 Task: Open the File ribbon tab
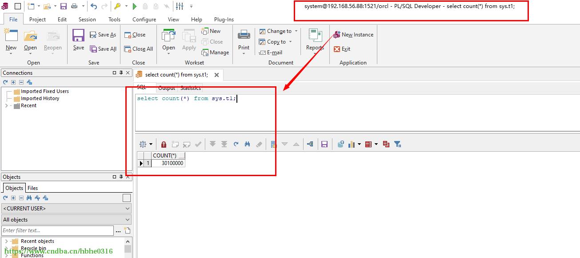[13, 19]
